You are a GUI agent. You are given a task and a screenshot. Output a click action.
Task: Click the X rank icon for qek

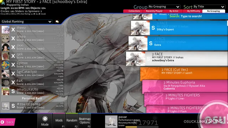(x=13, y=56)
